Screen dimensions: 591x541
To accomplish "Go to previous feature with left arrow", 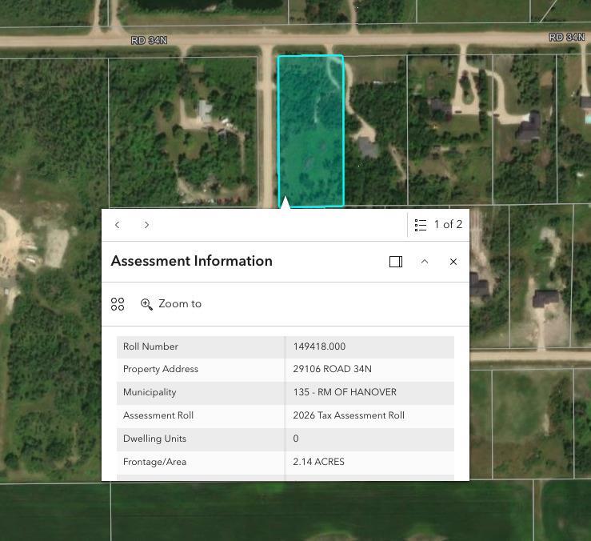I will pos(118,225).
